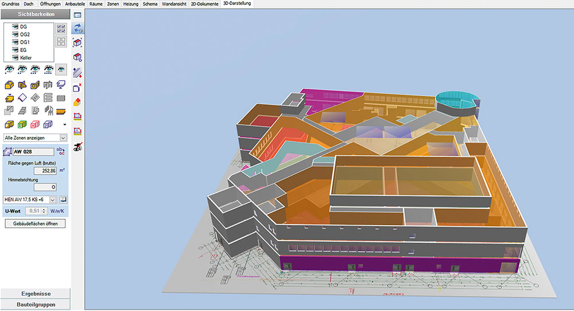The width and height of the screenshot is (574, 311).
Task: Toggle the radiator visibility icon
Action: [61, 98]
